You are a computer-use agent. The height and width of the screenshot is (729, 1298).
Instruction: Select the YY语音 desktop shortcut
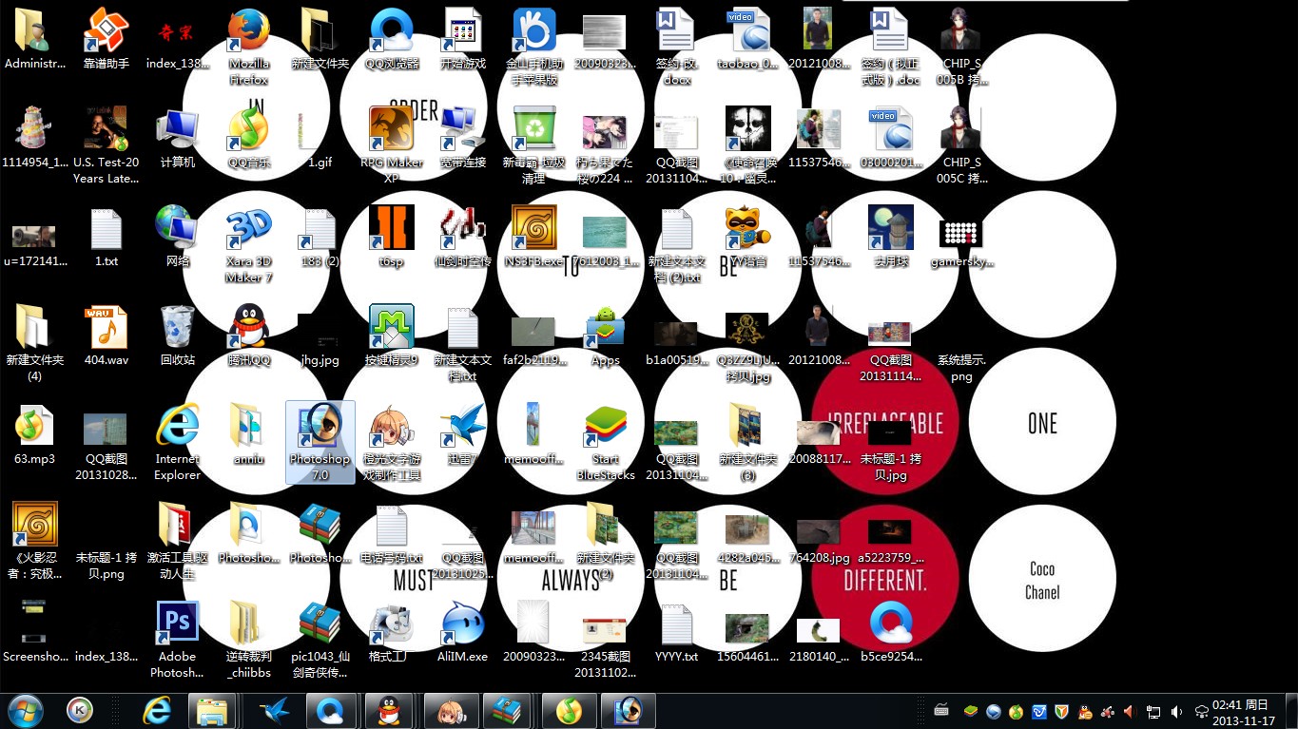coord(748,237)
